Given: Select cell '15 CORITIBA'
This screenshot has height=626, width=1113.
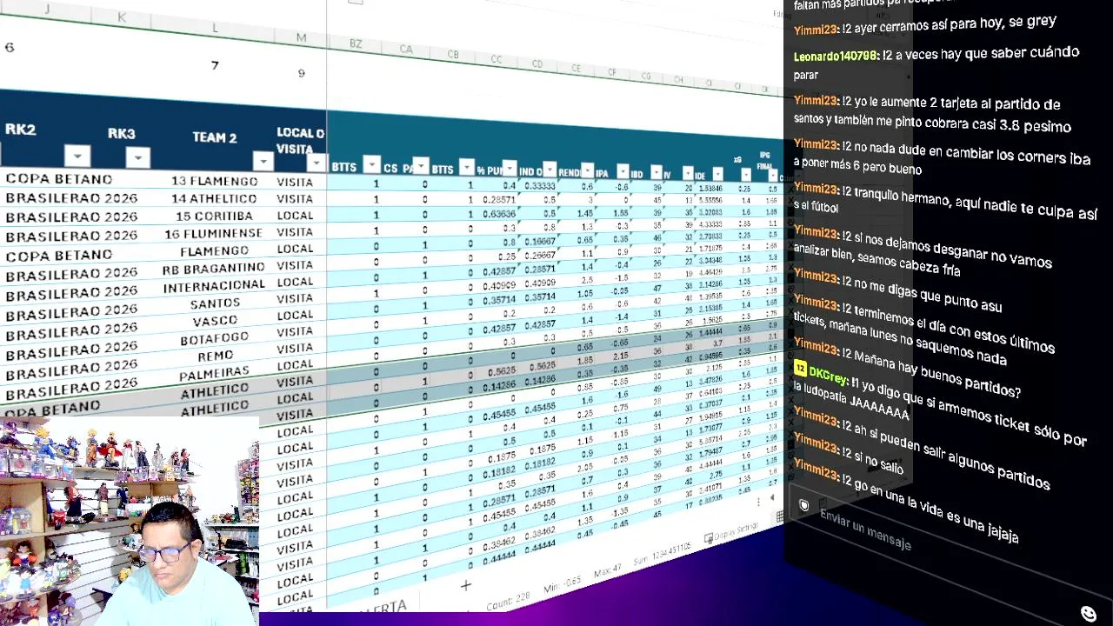Looking at the screenshot, I should point(215,216).
